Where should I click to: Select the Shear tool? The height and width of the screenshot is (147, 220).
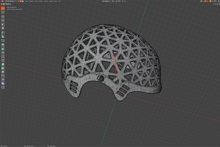[3, 83]
